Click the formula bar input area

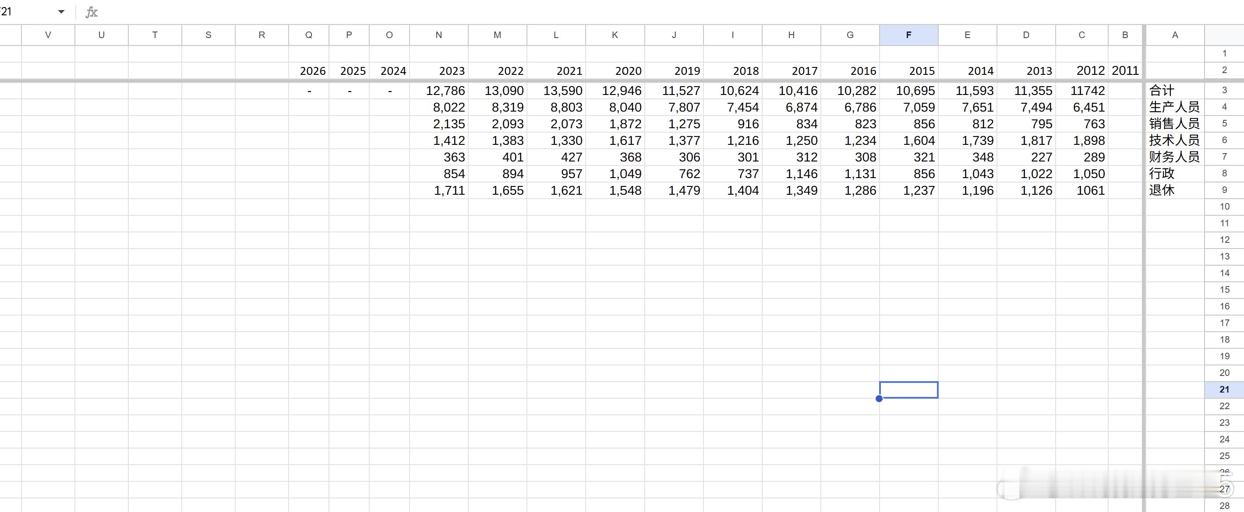pos(580,12)
